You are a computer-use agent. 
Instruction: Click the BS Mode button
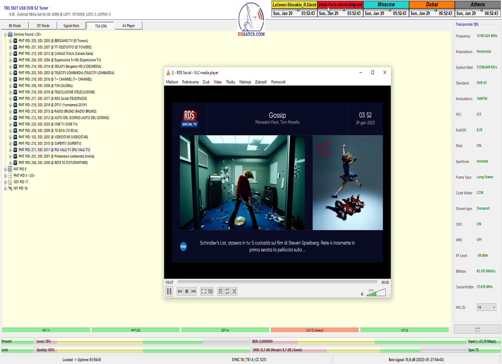[15, 26]
